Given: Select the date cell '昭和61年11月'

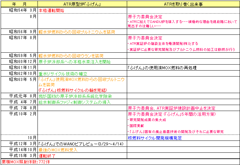Looking at the screenshot, I should pyautogui.click(x=19, y=67).
